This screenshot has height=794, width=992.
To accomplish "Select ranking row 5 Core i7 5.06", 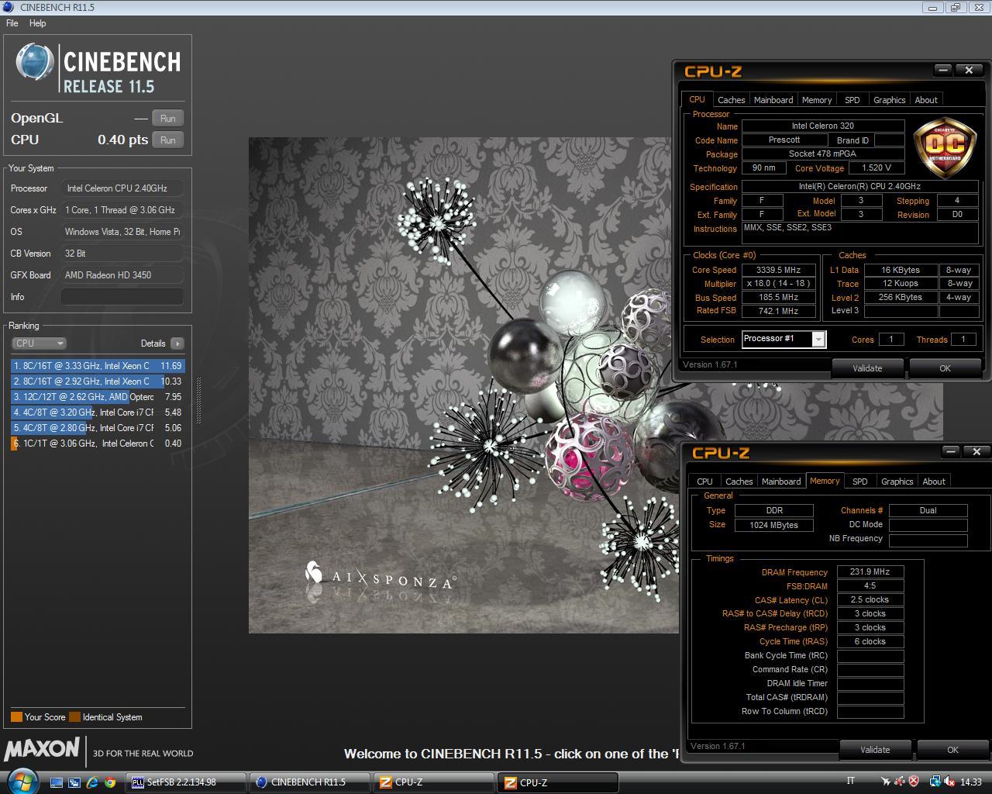I will [x=98, y=428].
